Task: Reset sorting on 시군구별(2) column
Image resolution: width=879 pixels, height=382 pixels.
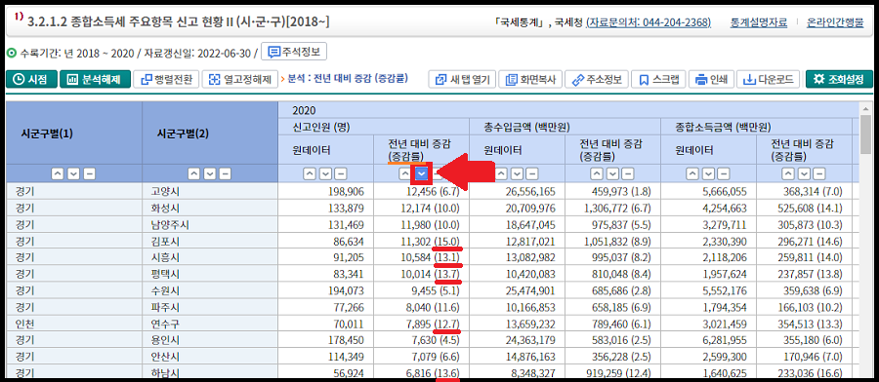Action: coord(226,173)
